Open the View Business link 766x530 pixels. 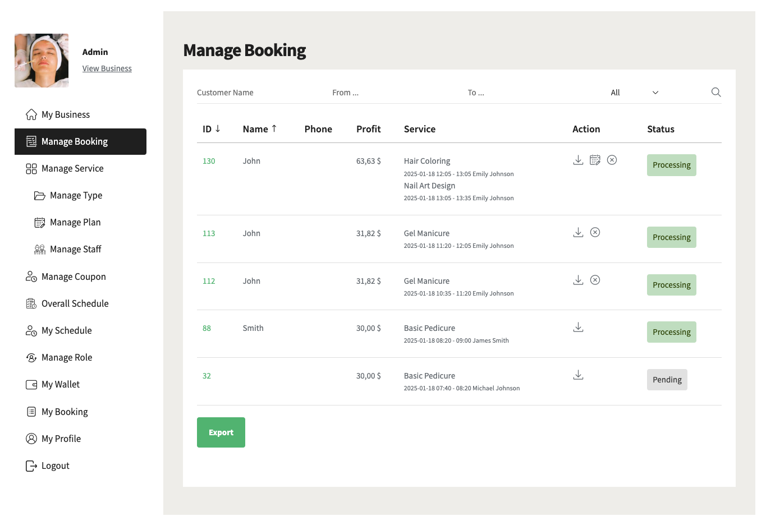pyautogui.click(x=107, y=68)
